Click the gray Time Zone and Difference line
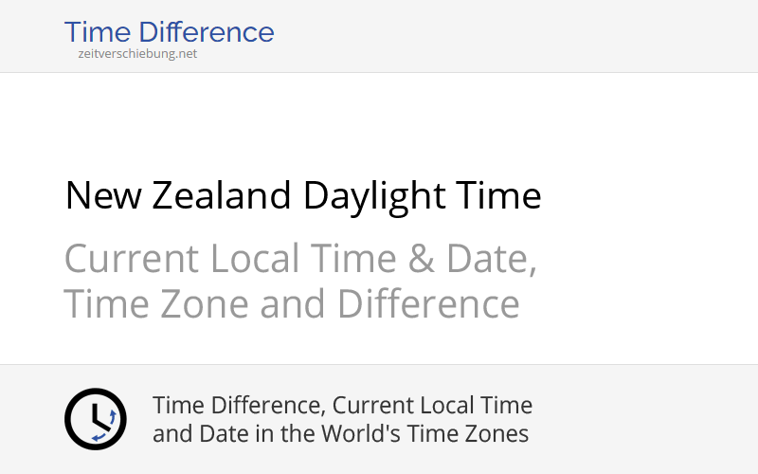The width and height of the screenshot is (758, 474). pos(291,304)
